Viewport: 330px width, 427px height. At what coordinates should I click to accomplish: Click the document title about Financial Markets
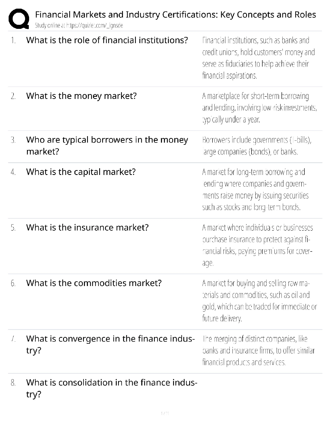pyautogui.click(x=176, y=15)
